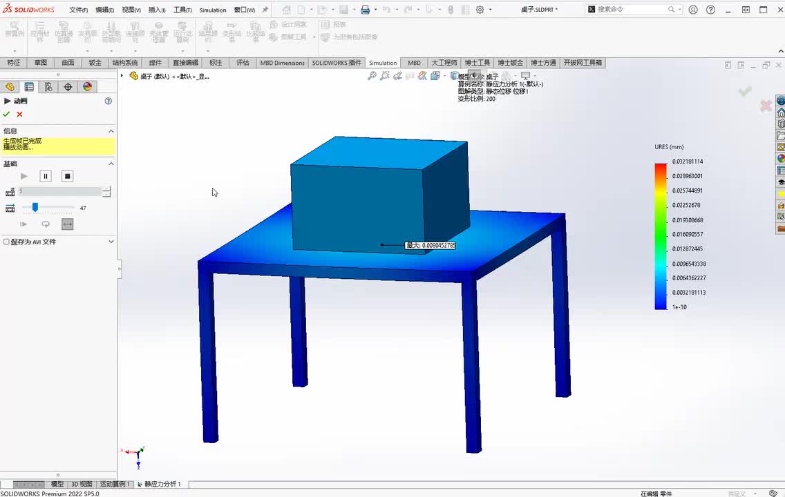Click the Print icon in the toolbar
Image resolution: width=785 pixels, height=497 pixels.
coord(366,10)
